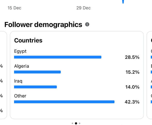Viewport: 152px width, 125px height.
Task: Go to the first carousel page dot
Action: pos(72,123)
